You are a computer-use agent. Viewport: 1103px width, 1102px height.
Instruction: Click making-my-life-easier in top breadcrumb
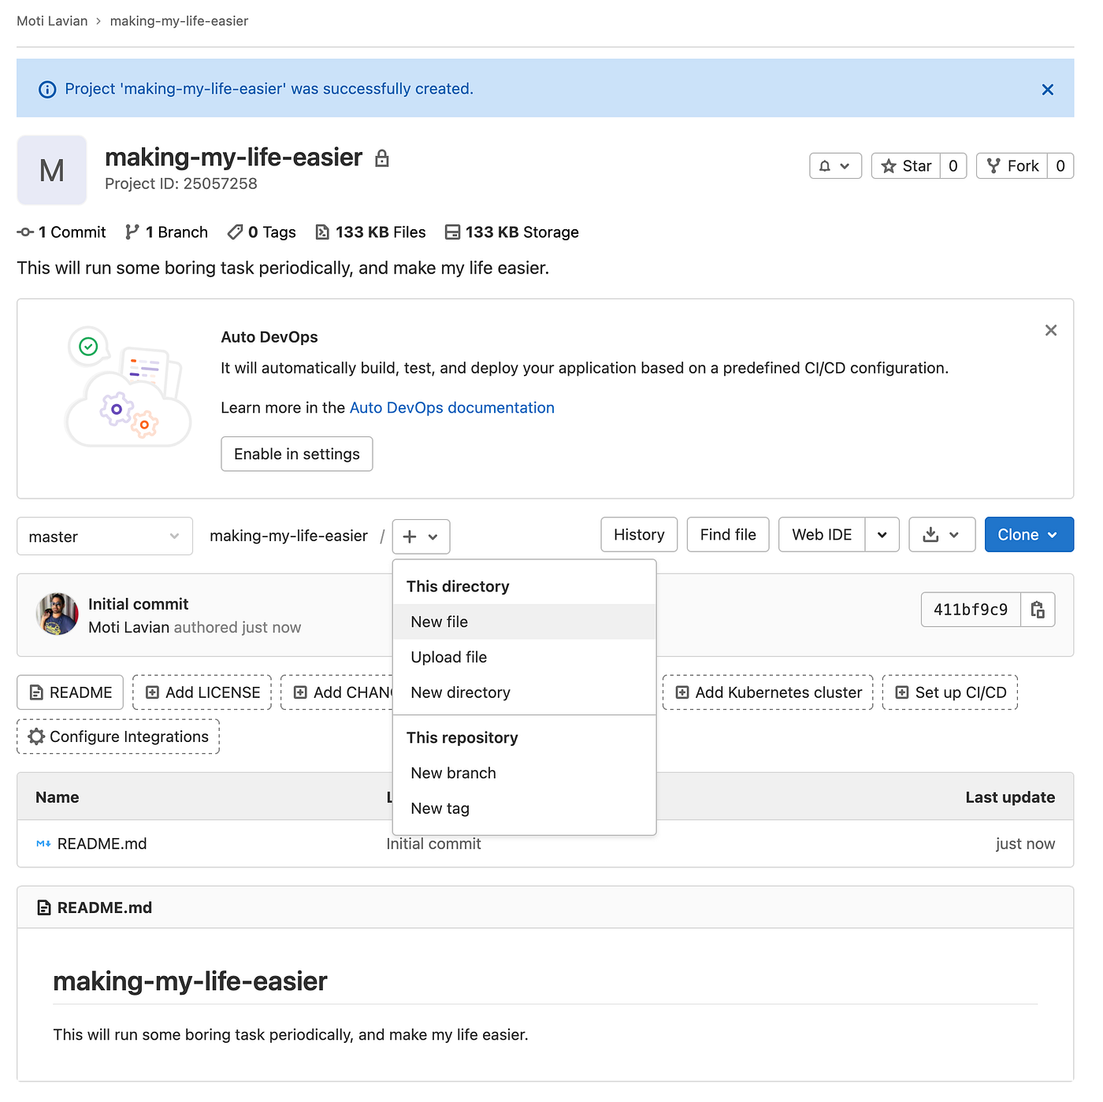(179, 21)
